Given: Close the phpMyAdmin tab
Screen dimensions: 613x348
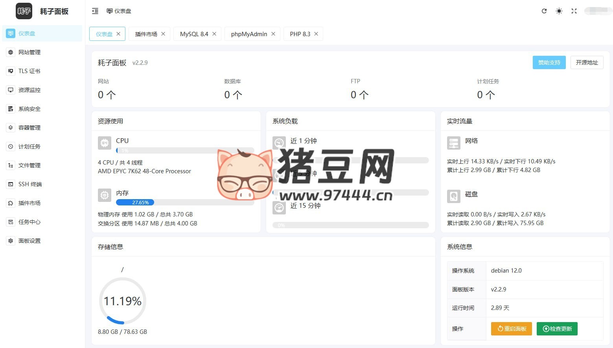Looking at the screenshot, I should 273,34.
